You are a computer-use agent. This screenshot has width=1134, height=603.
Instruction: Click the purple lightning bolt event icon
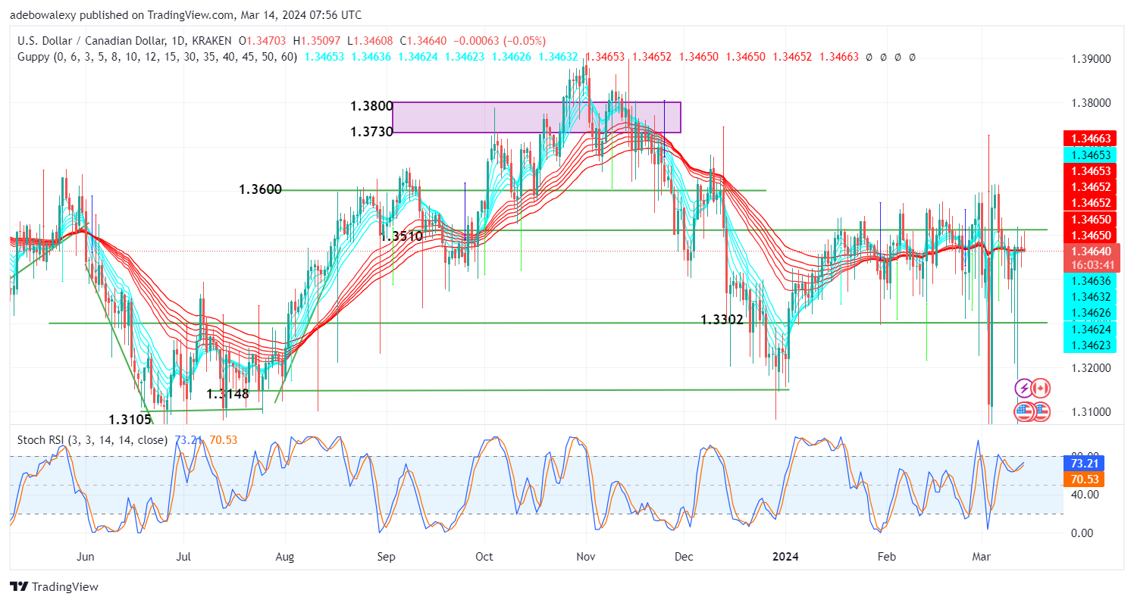coord(1023,389)
